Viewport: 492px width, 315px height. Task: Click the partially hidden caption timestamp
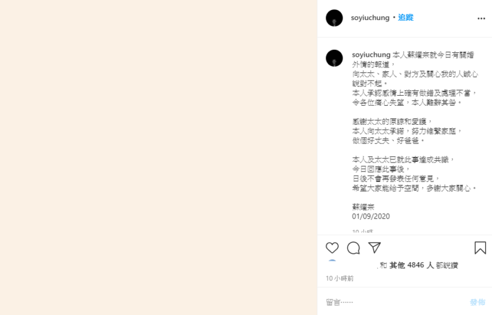tap(363, 231)
